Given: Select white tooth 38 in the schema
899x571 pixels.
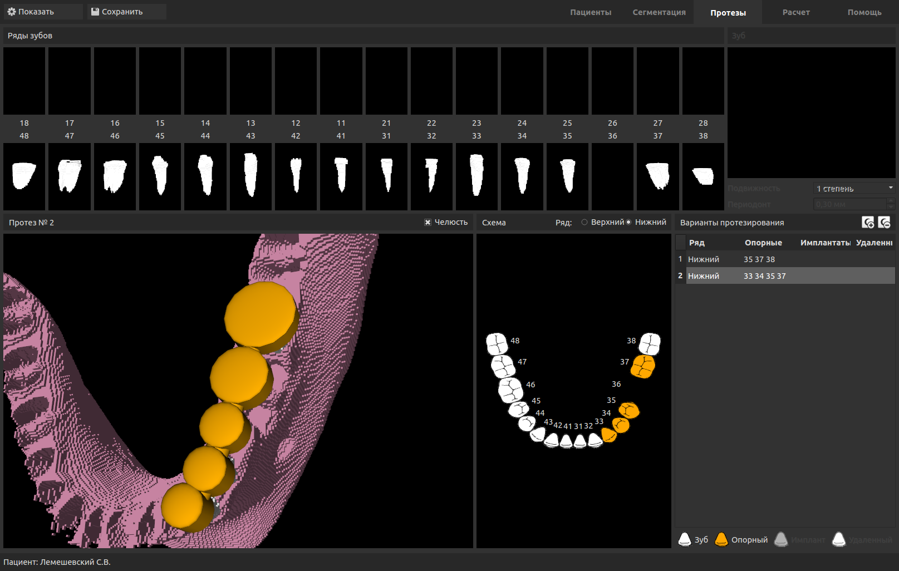Looking at the screenshot, I should pos(650,343).
